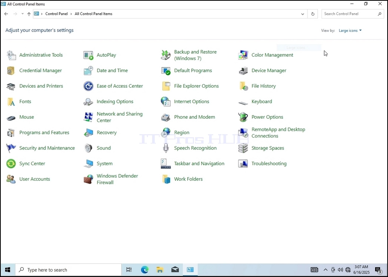The image size is (388, 277).
Task: Open the Sync Center green icon
Action: (x=11, y=164)
